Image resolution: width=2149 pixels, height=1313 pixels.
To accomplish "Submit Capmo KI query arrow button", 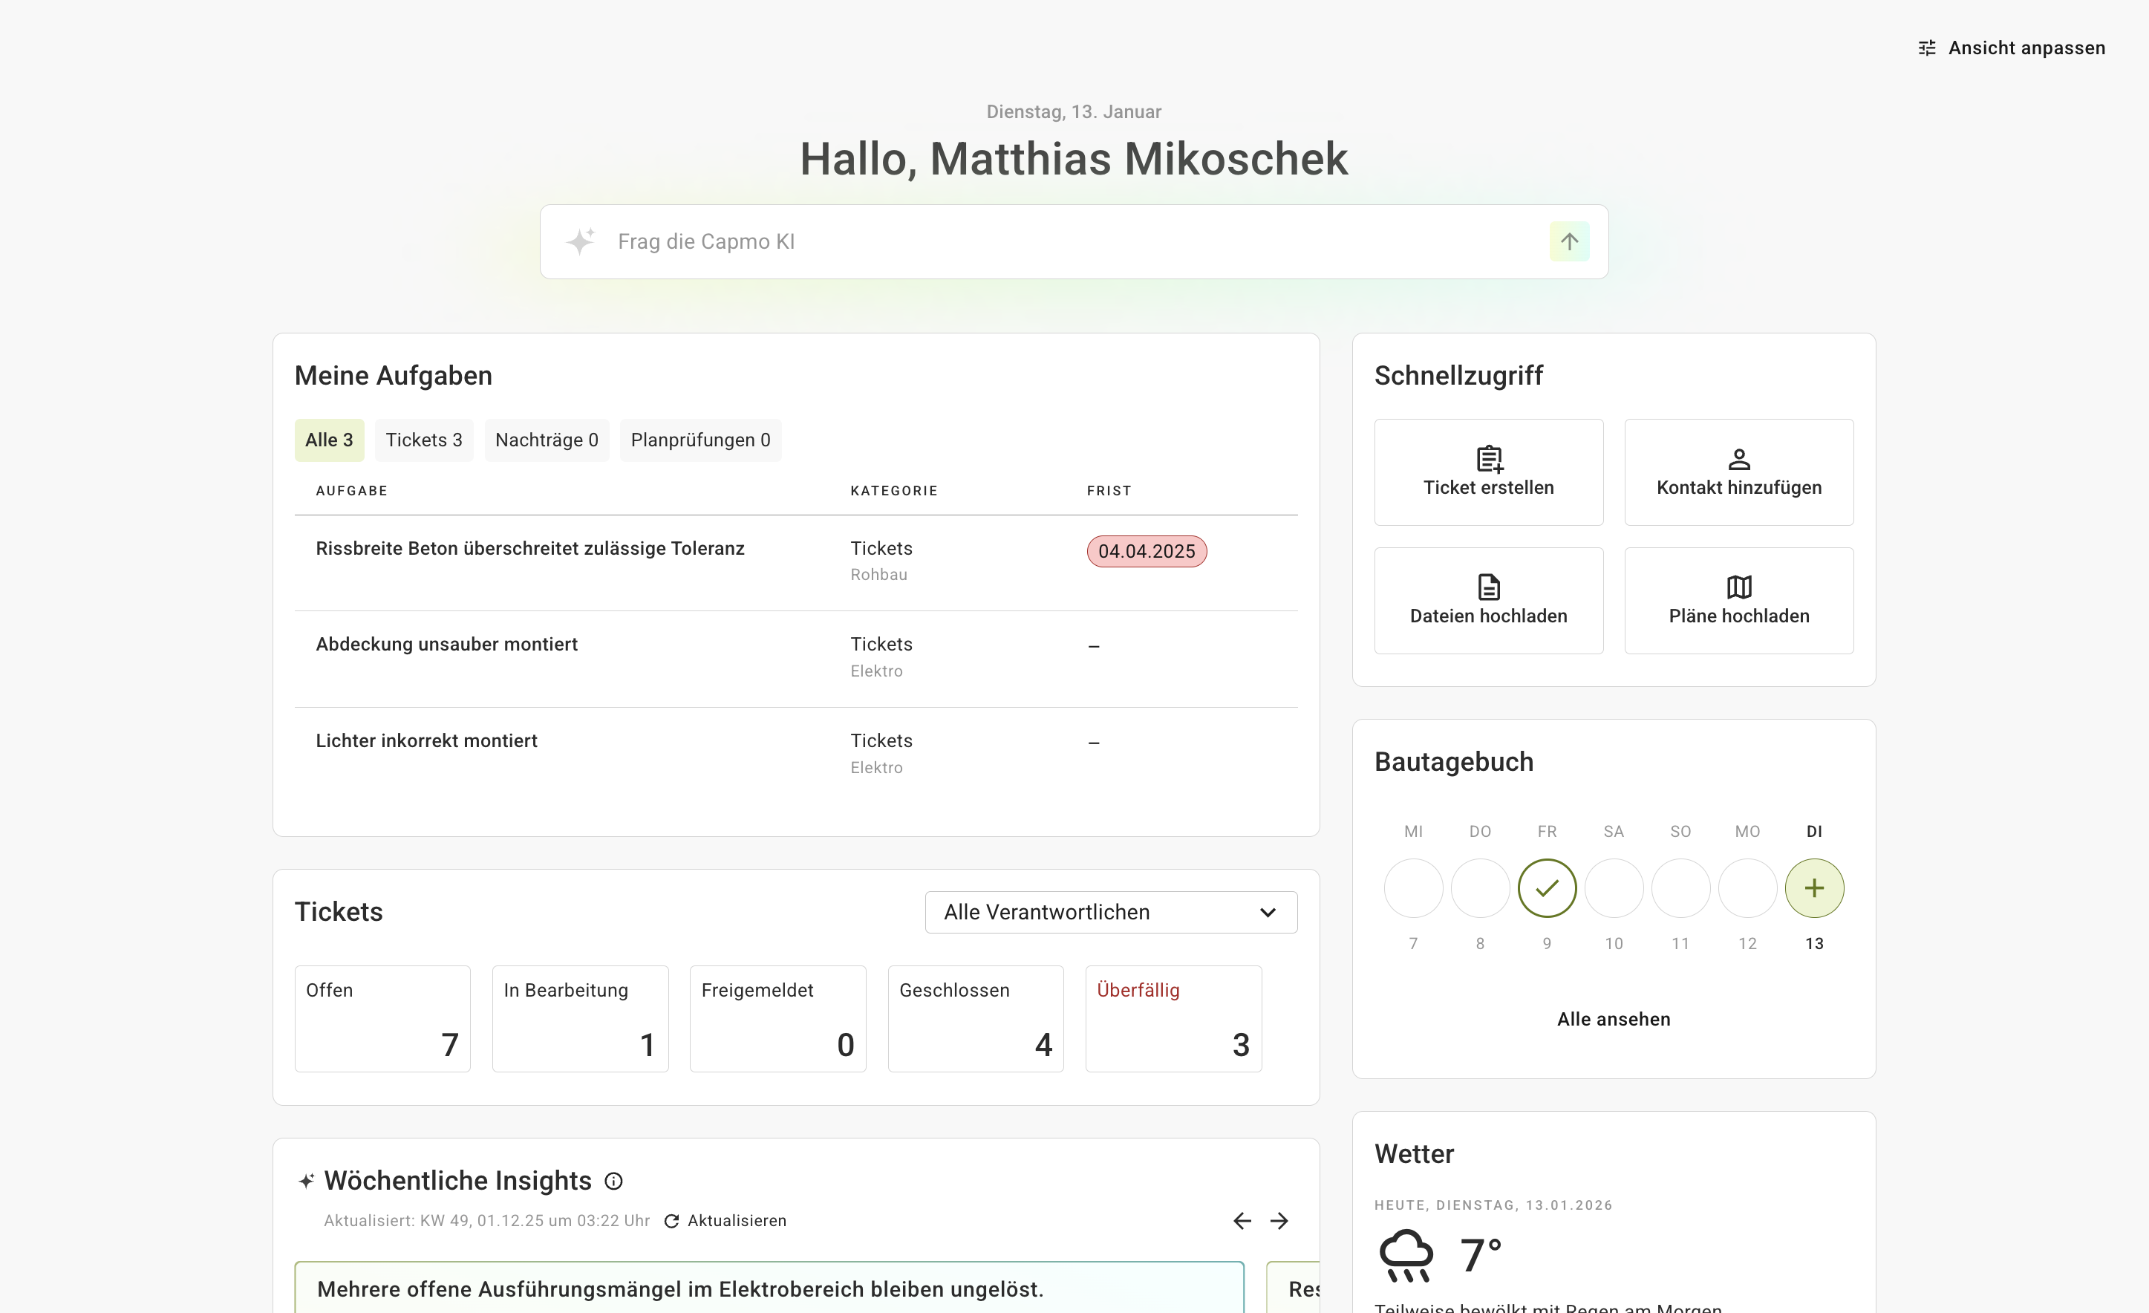I will [1569, 241].
